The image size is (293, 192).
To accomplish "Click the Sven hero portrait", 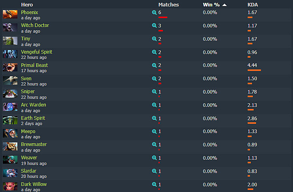I will pos(10,81).
